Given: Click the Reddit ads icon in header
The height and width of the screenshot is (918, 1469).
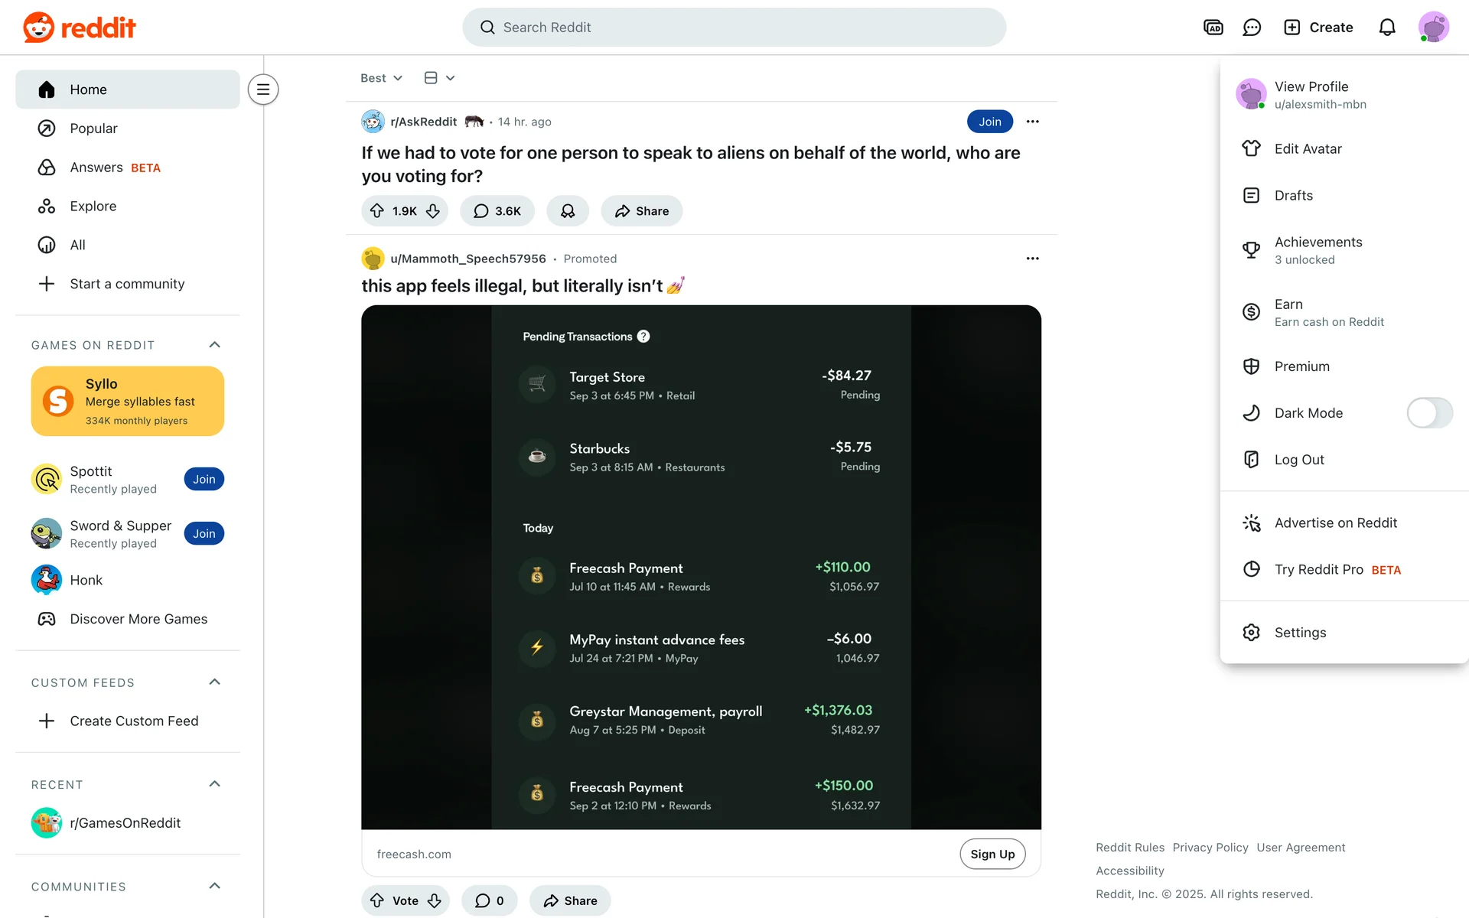Looking at the screenshot, I should [1213, 28].
